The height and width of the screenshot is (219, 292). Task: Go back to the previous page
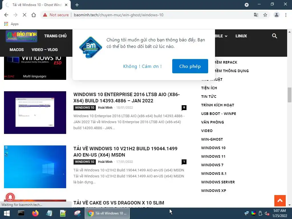tap(6, 15)
